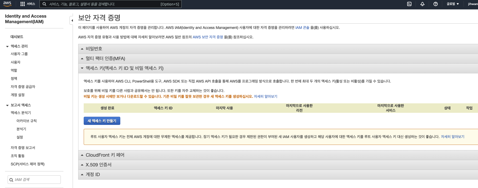478x188 pixels.
Task: Expand the 멀티 팩터 인증(MFA) section
Action: (x=278, y=58)
